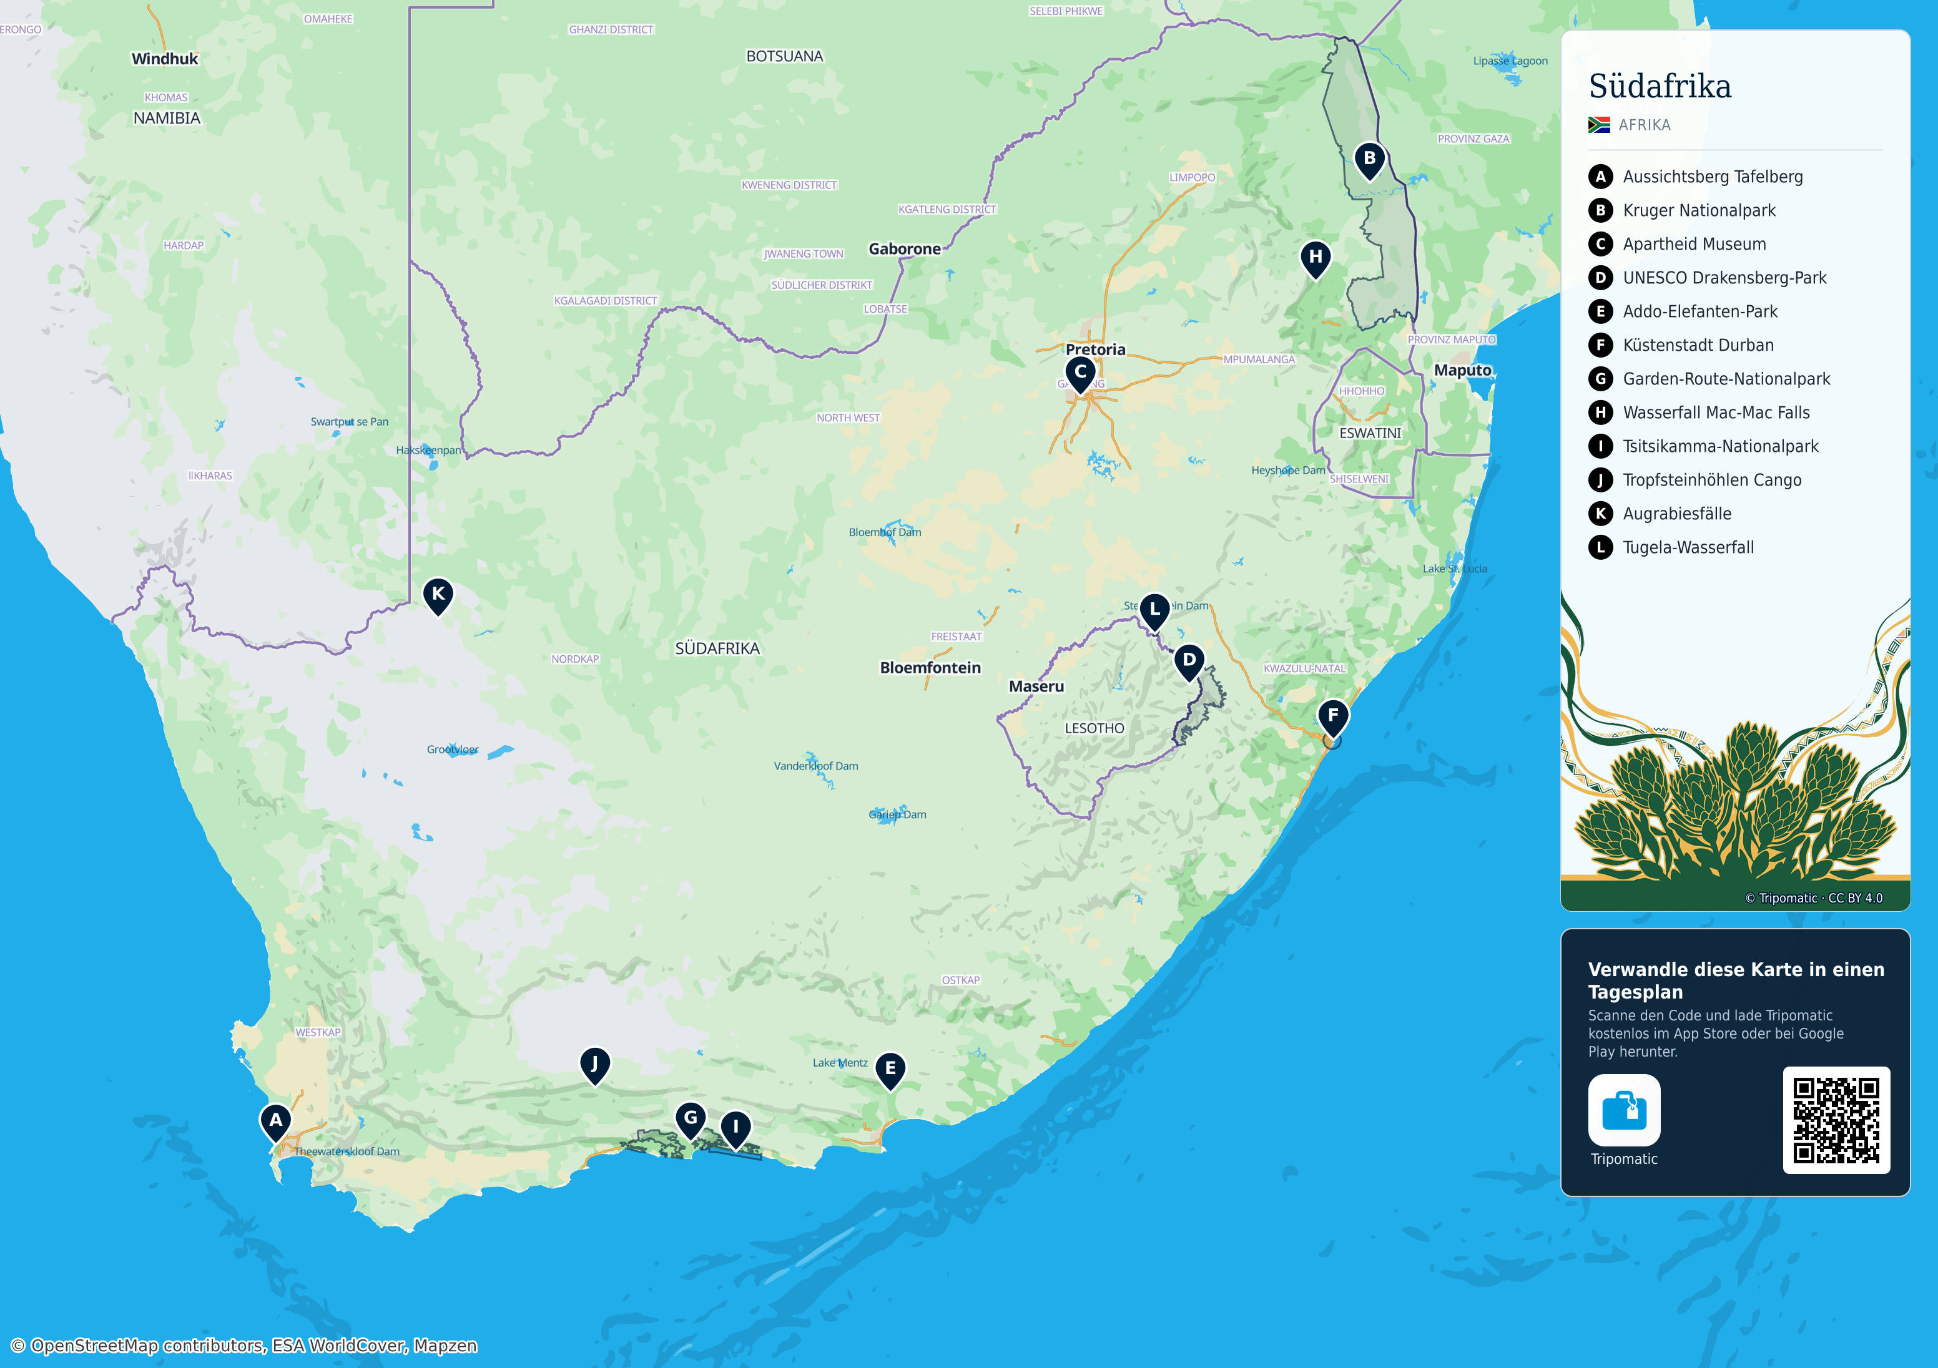Click the Tripomatic suitcase app icon
1938x1368 pixels.
tap(1623, 1110)
